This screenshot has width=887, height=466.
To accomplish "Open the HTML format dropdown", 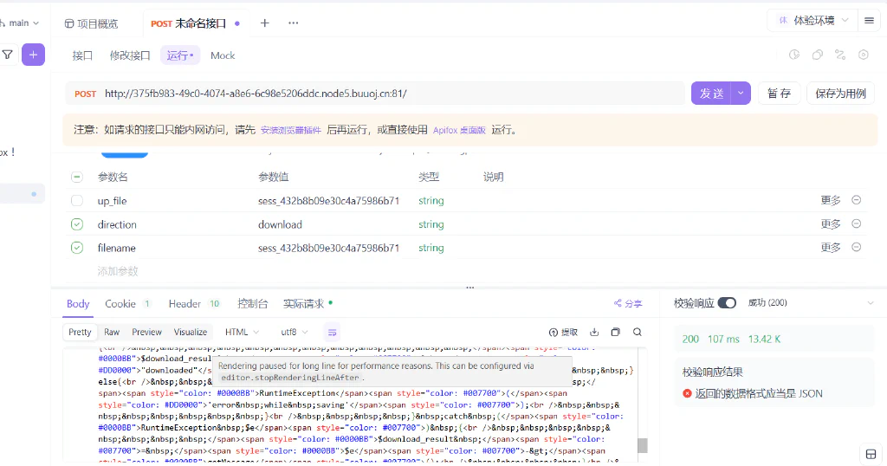I will pos(243,332).
